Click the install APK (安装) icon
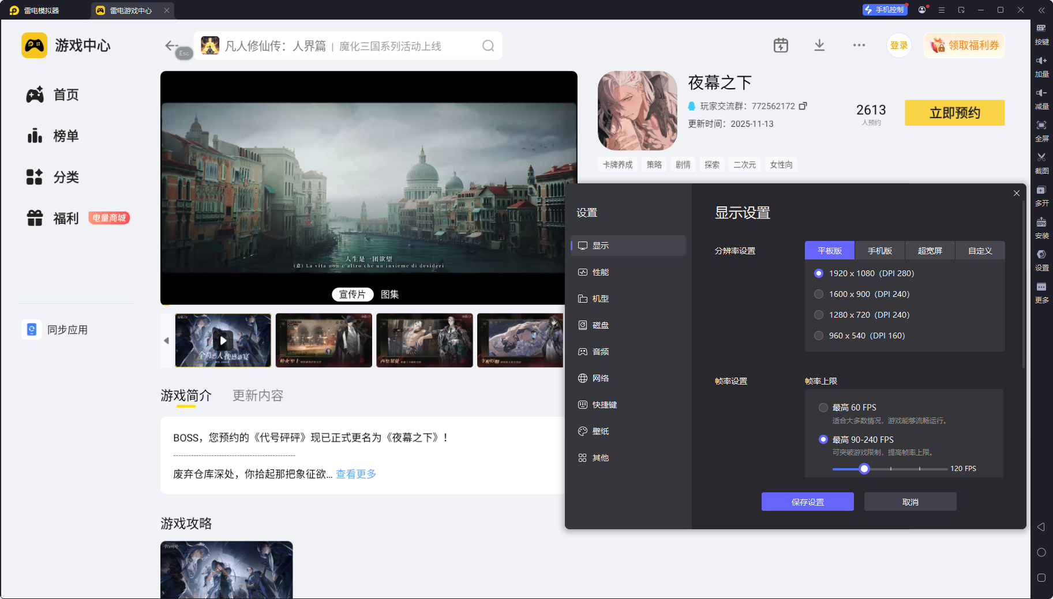 (1041, 223)
